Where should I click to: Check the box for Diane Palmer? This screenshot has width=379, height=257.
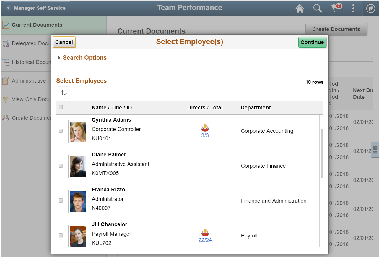click(x=61, y=166)
